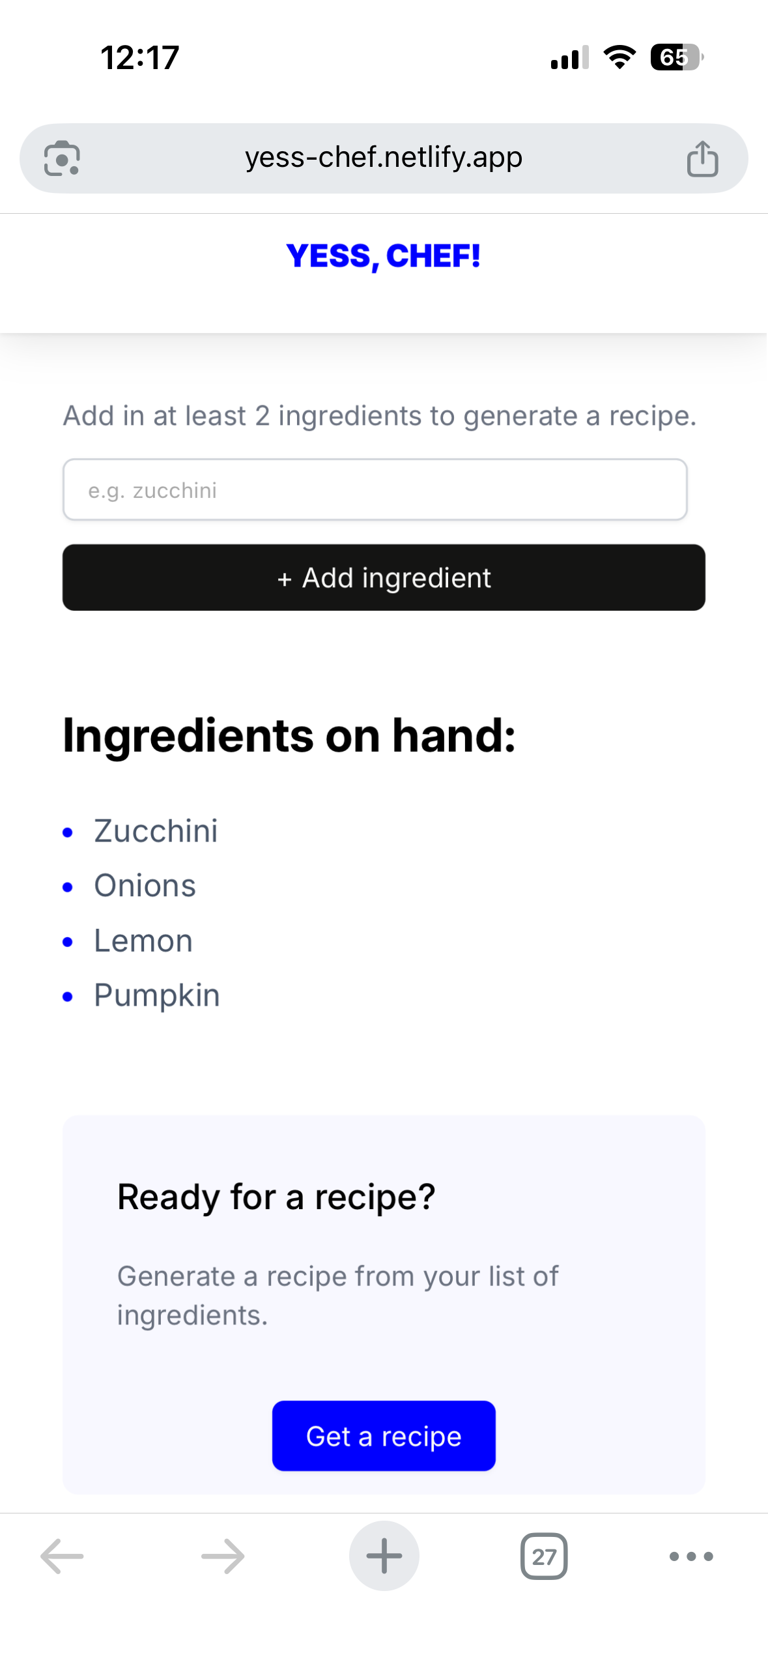Tap the Wi-Fi status icon
The width and height of the screenshot is (768, 1666).
pos(619,57)
